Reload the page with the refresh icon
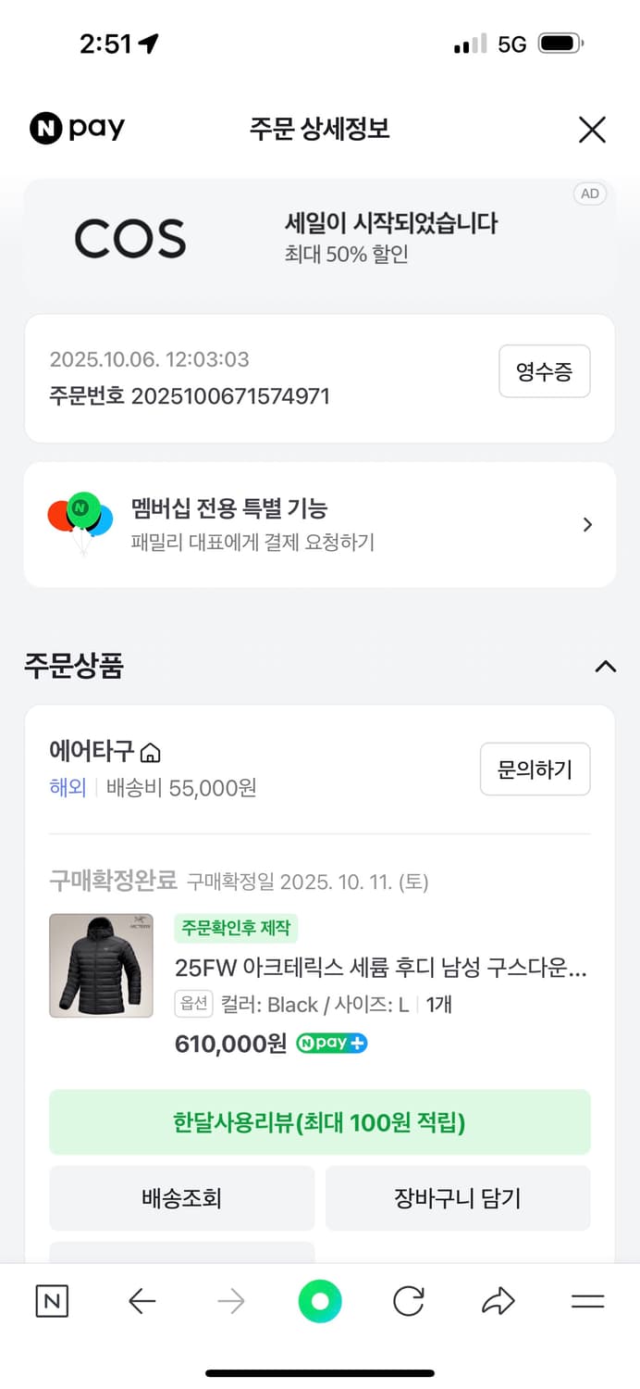 point(408,1301)
